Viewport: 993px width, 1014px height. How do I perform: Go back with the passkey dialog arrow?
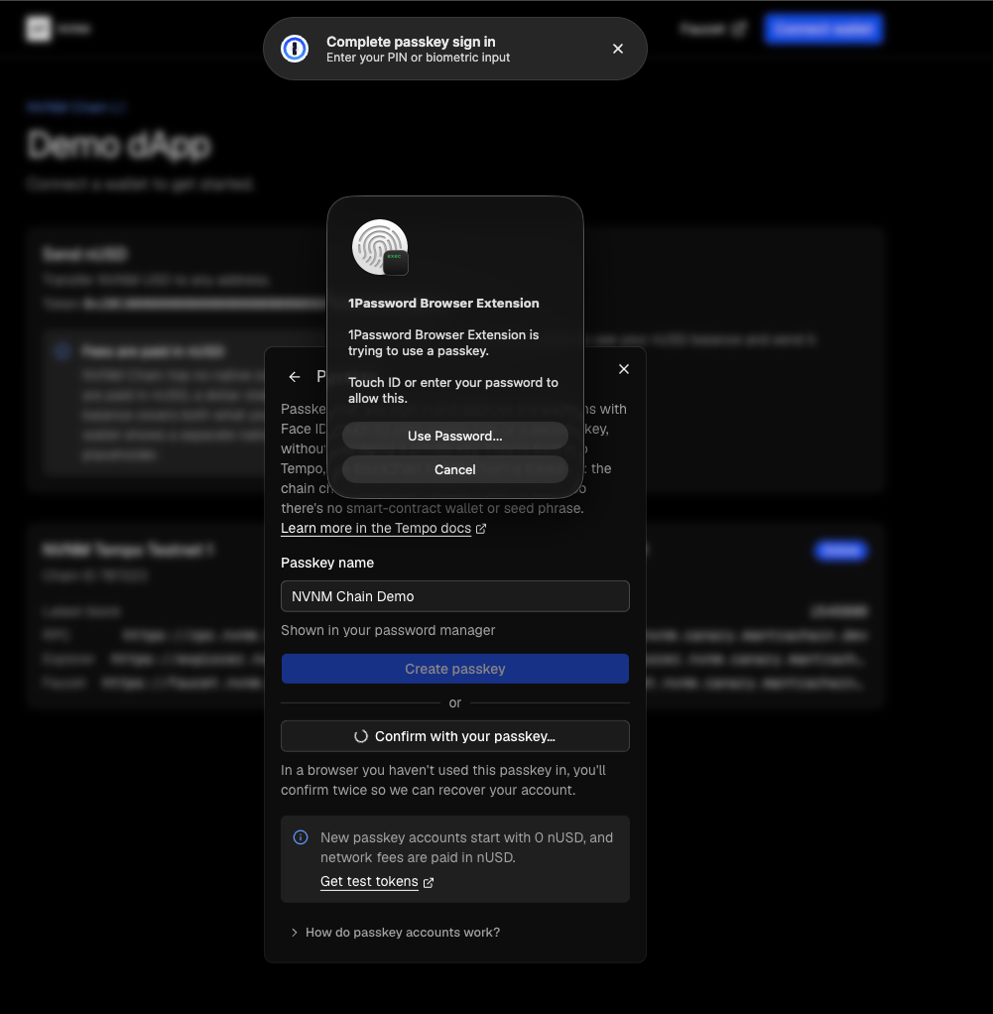(295, 377)
